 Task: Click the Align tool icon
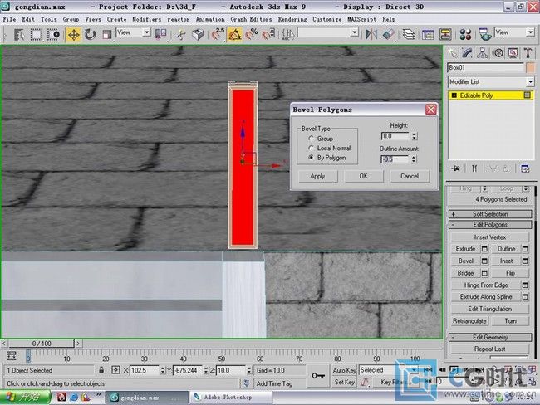[388, 34]
